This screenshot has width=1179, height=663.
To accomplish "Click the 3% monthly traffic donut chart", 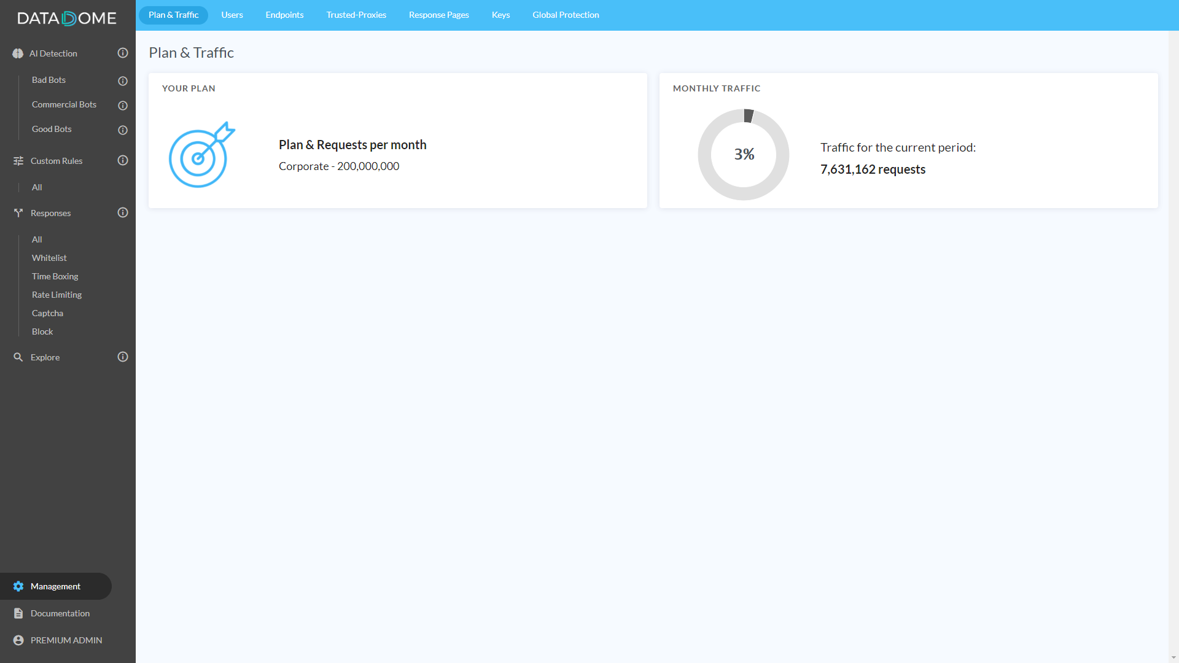I will click(x=744, y=155).
